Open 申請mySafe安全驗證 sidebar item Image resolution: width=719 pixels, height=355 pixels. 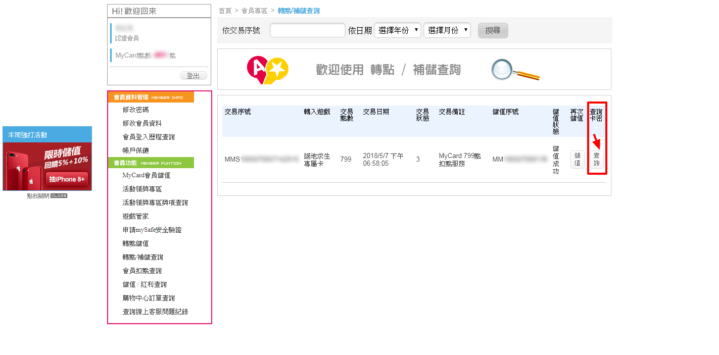tap(152, 230)
